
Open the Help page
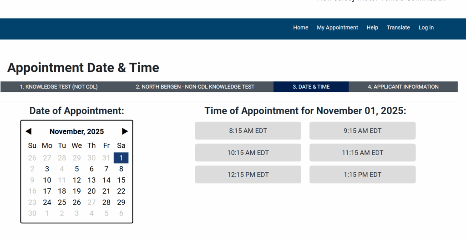click(x=372, y=28)
